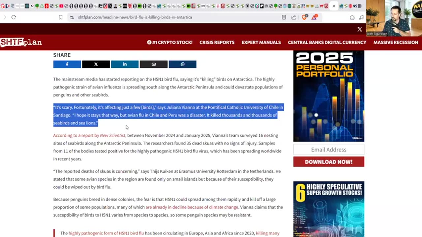
Task: Open #1 CRYPTO STOCK! menu item
Action: point(170,42)
